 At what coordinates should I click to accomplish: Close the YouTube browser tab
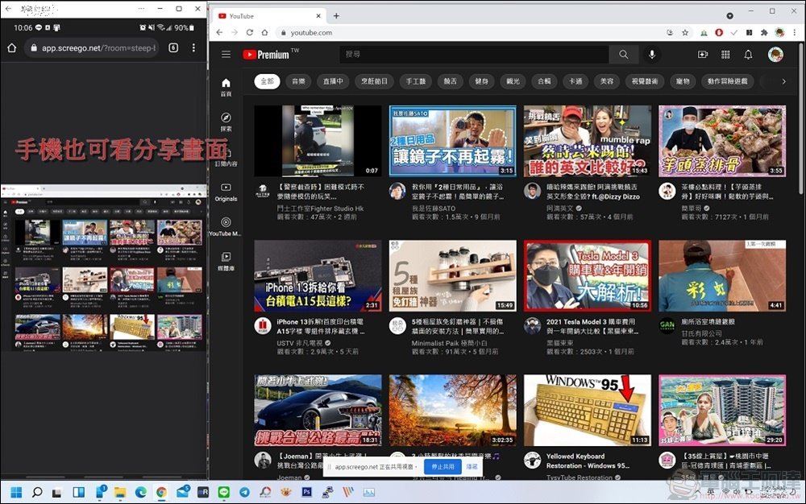(318, 16)
